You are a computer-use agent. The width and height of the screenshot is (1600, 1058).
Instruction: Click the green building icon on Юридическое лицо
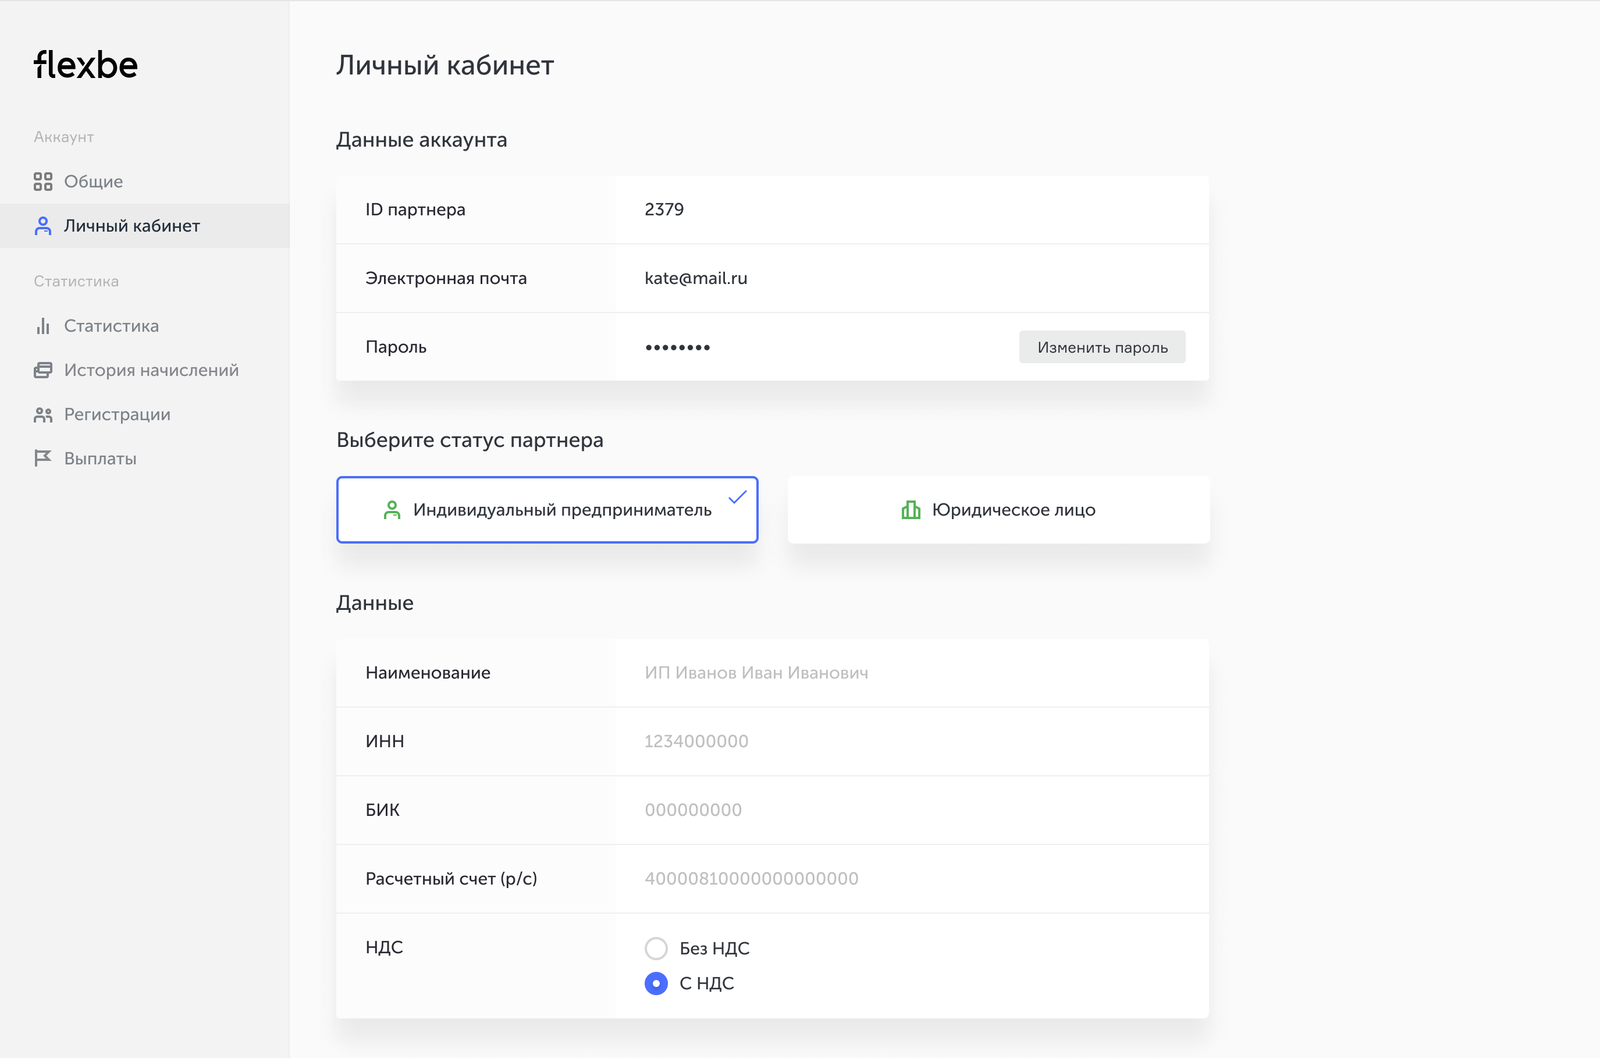tap(911, 510)
